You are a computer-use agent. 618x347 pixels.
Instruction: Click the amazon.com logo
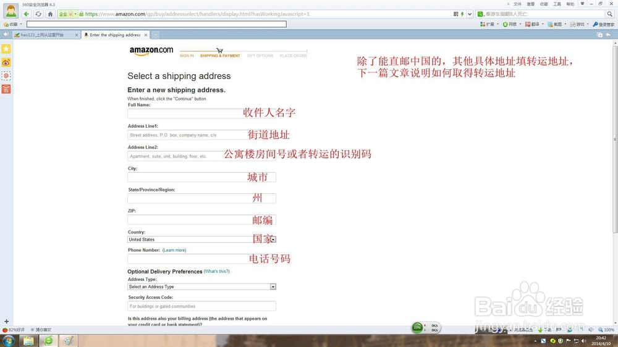coord(151,51)
